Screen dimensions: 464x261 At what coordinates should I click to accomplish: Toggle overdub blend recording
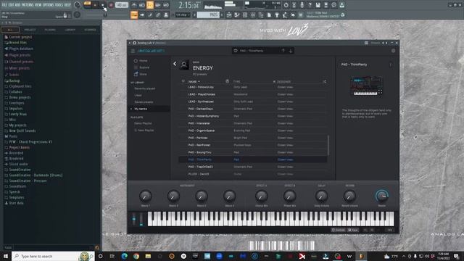(x=158, y=5)
